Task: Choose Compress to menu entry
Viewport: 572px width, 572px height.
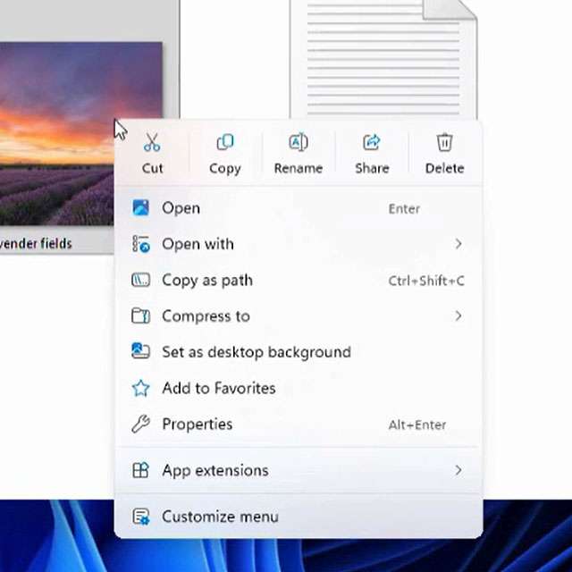Action: click(299, 315)
